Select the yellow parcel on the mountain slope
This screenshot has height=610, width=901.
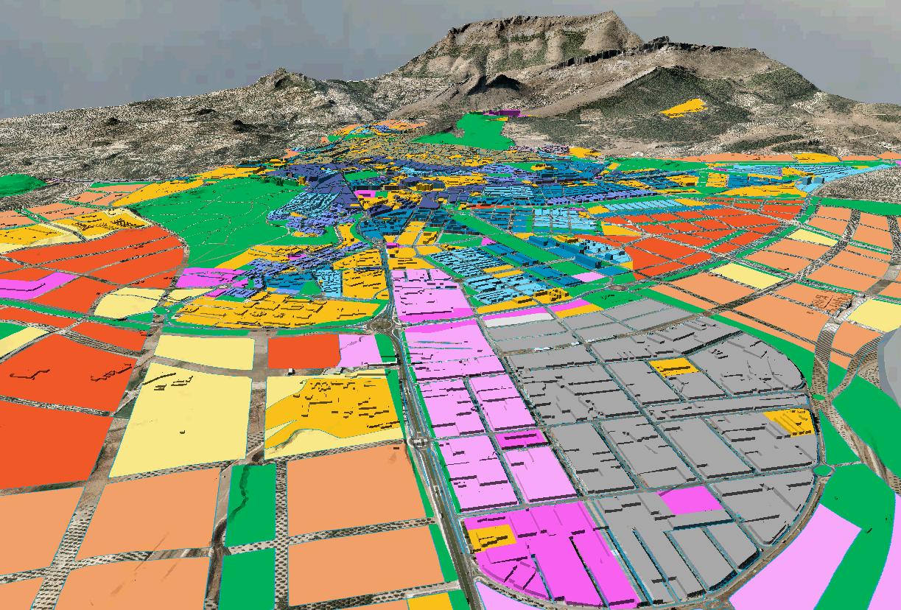click(x=684, y=108)
